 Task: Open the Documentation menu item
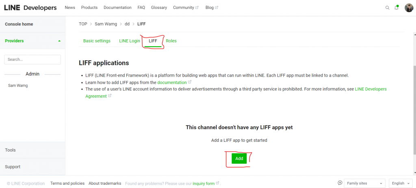click(x=117, y=8)
